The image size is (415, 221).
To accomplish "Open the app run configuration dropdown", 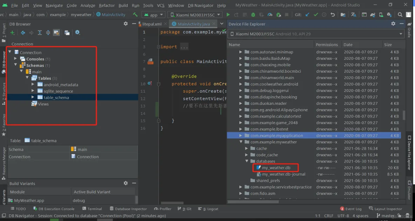I will tap(154, 15).
